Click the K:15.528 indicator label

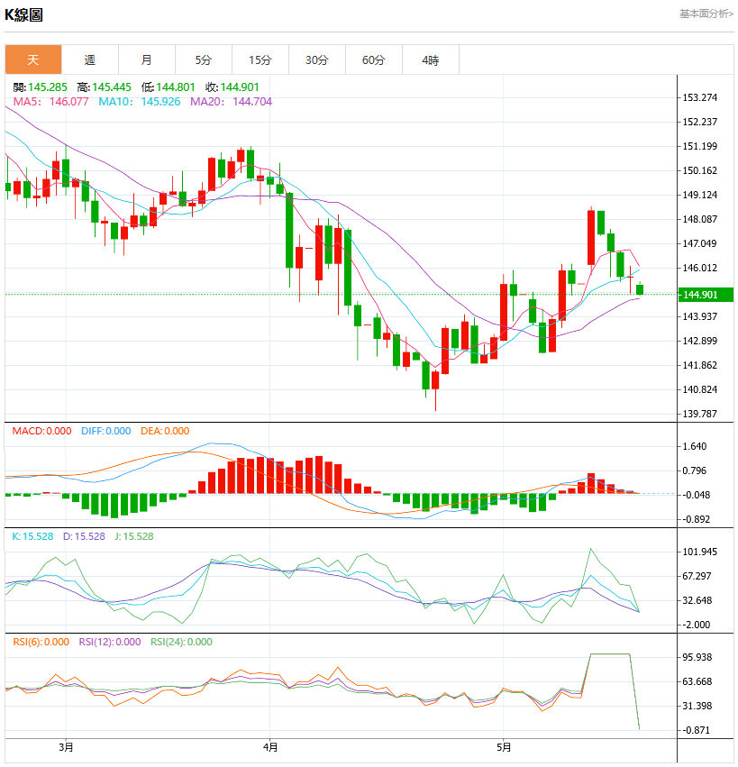tap(32, 536)
